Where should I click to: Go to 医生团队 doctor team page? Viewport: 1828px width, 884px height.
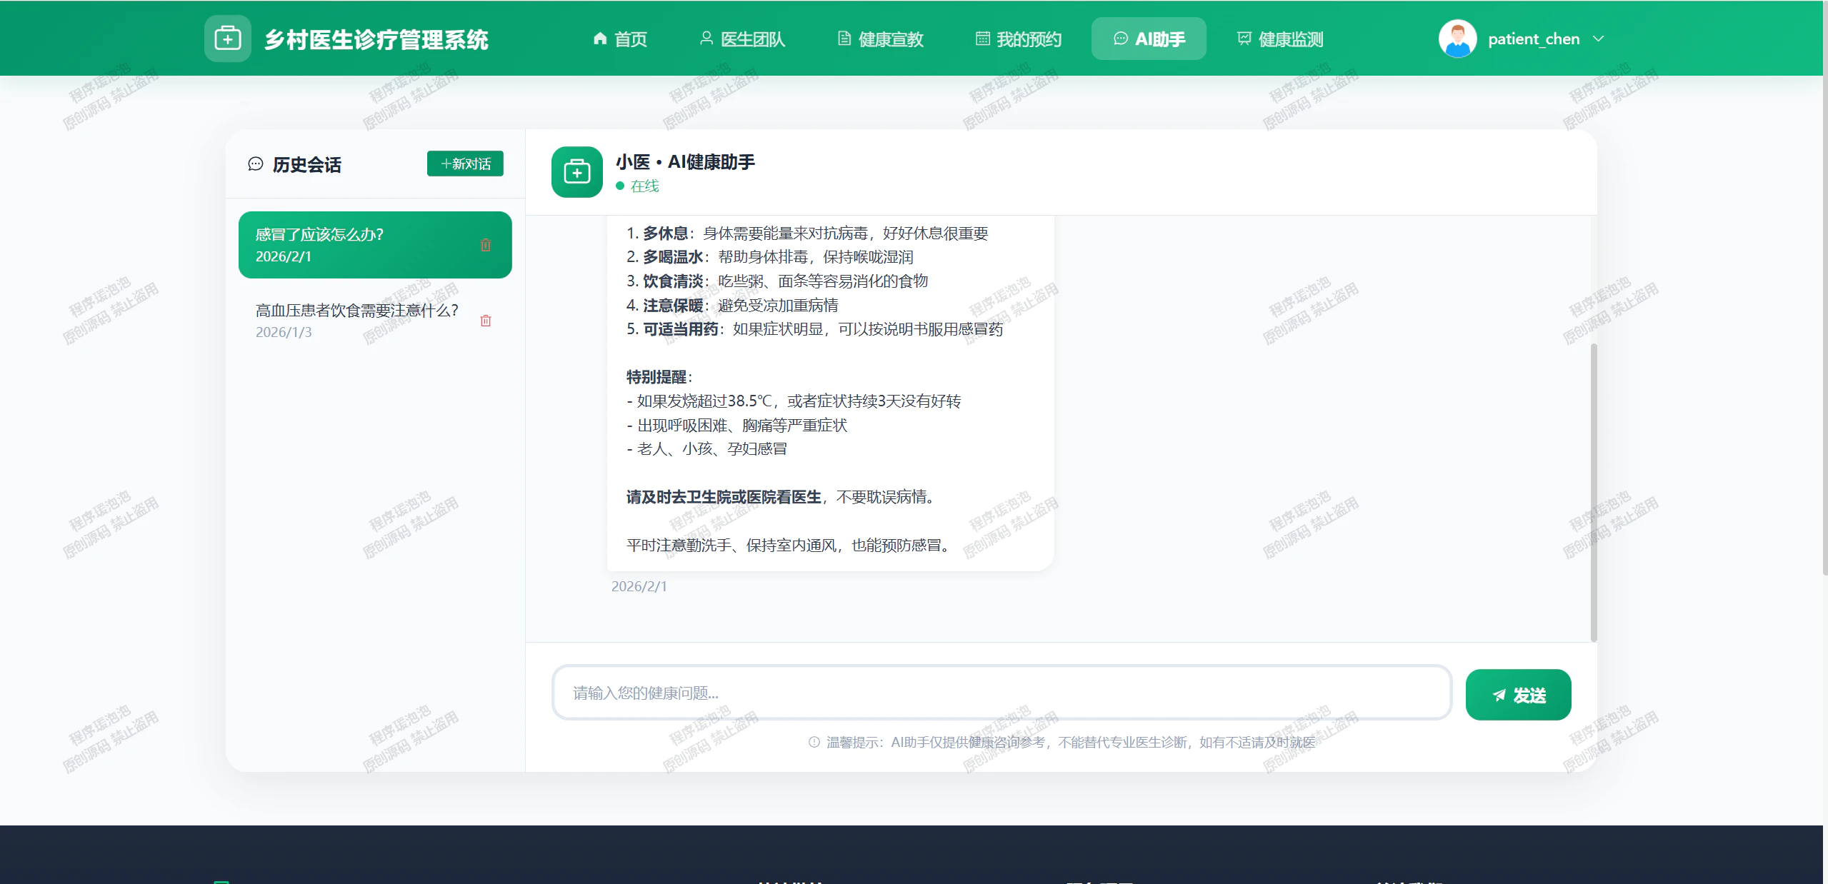coord(742,39)
